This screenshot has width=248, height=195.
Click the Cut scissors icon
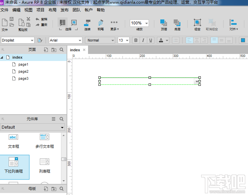coord(28,19)
